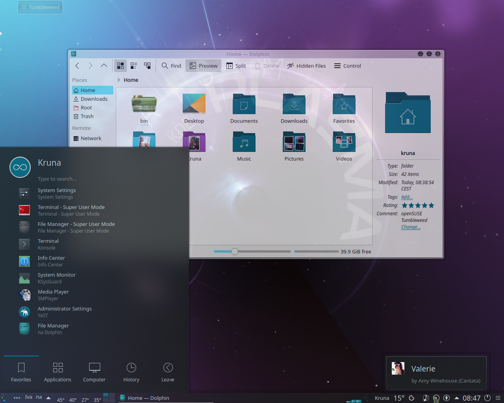This screenshot has height=403, width=504.
Task: Click the Kruna user avatar in launcher
Action: [20, 167]
